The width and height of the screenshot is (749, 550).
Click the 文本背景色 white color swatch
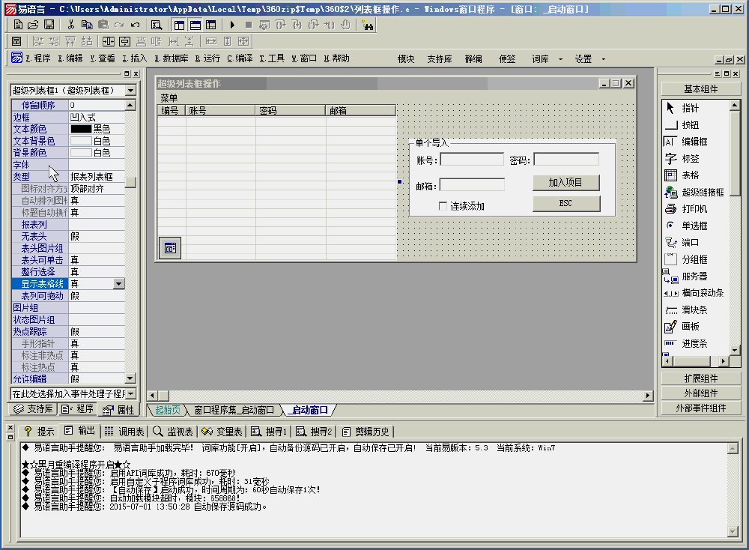coord(81,141)
